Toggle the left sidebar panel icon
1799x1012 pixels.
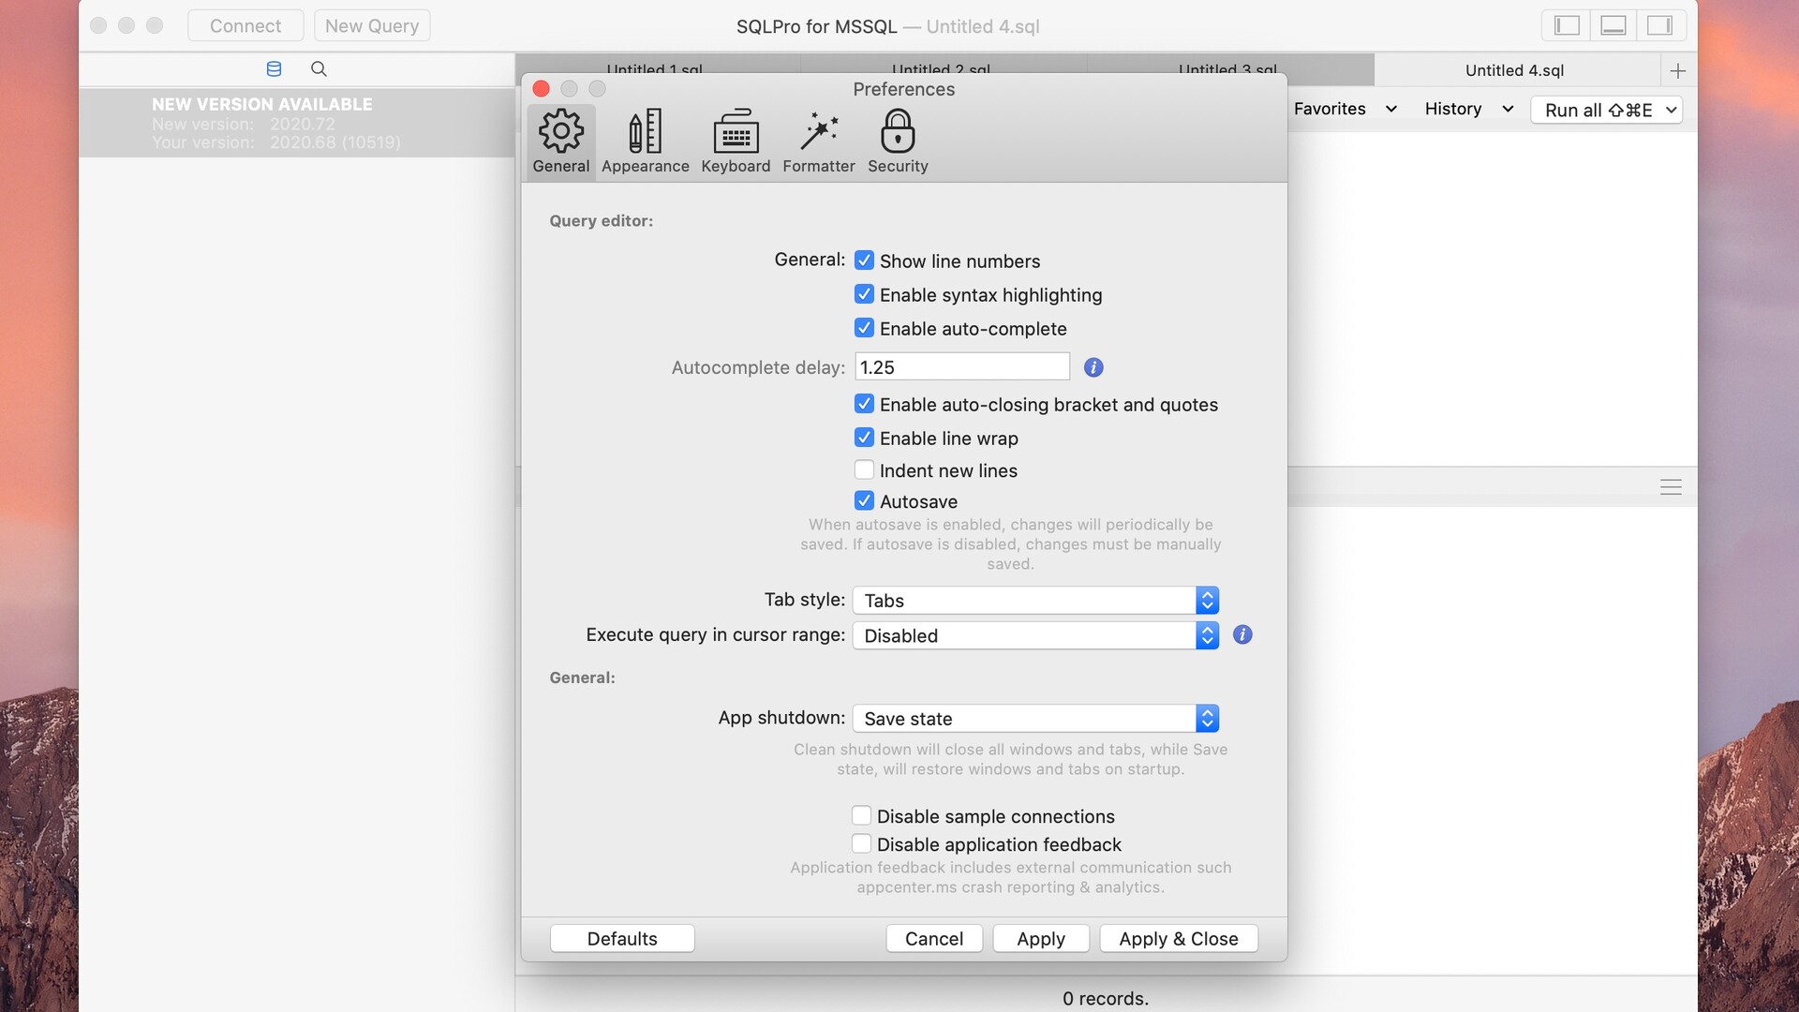click(1567, 25)
